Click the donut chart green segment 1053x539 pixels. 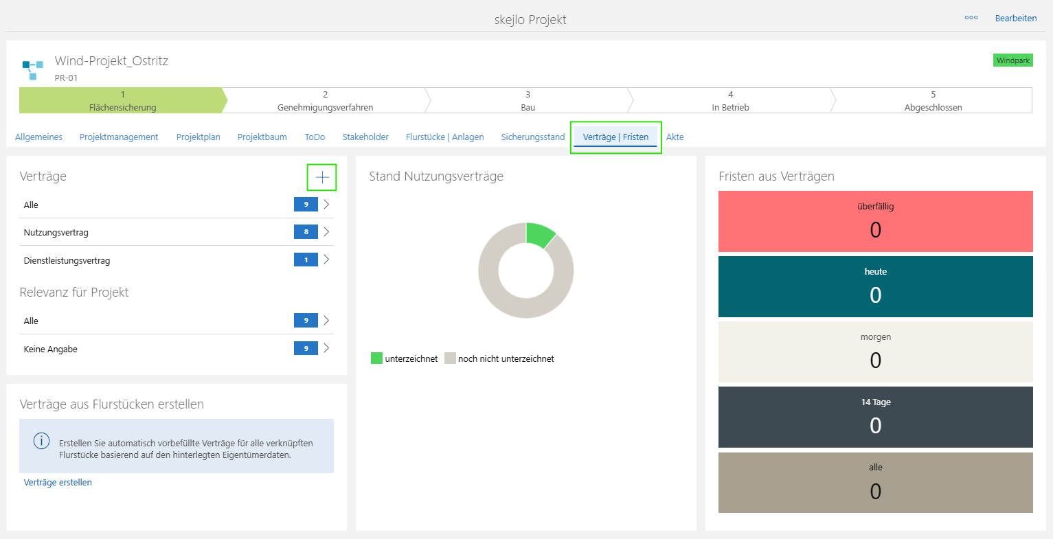click(x=540, y=233)
